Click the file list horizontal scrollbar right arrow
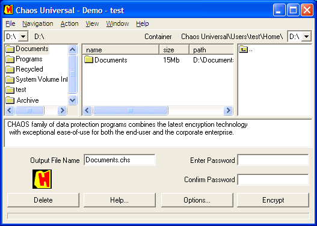Image resolution: width=317 pixels, height=226 pixels. pyautogui.click(x=228, y=110)
